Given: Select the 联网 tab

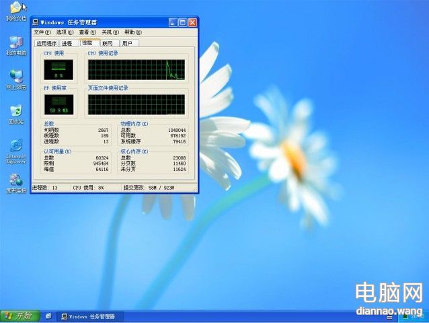Looking at the screenshot, I should click(x=108, y=43).
